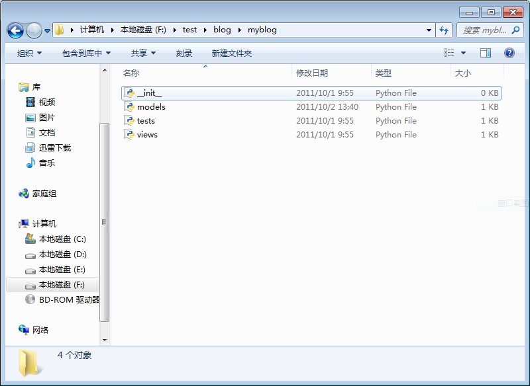The image size is (530, 386).
Task: Click 本地磁盘 (F:) in address breadcrumb
Action: pos(143,30)
